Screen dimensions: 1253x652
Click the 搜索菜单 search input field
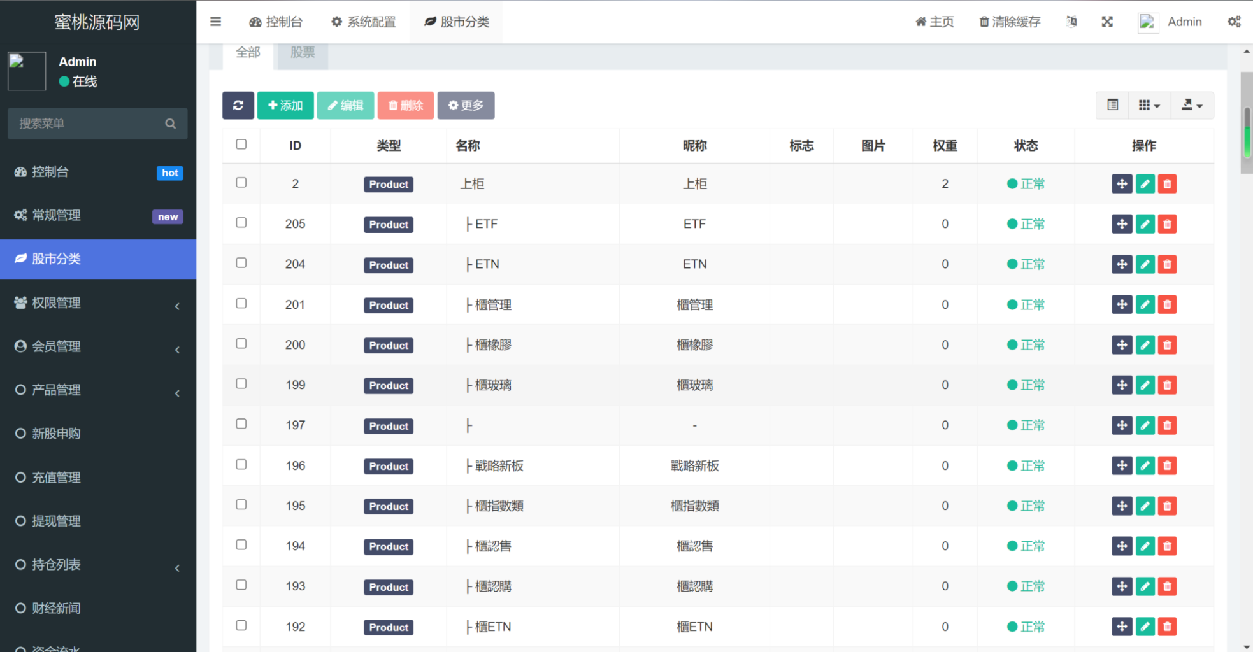[x=89, y=124]
